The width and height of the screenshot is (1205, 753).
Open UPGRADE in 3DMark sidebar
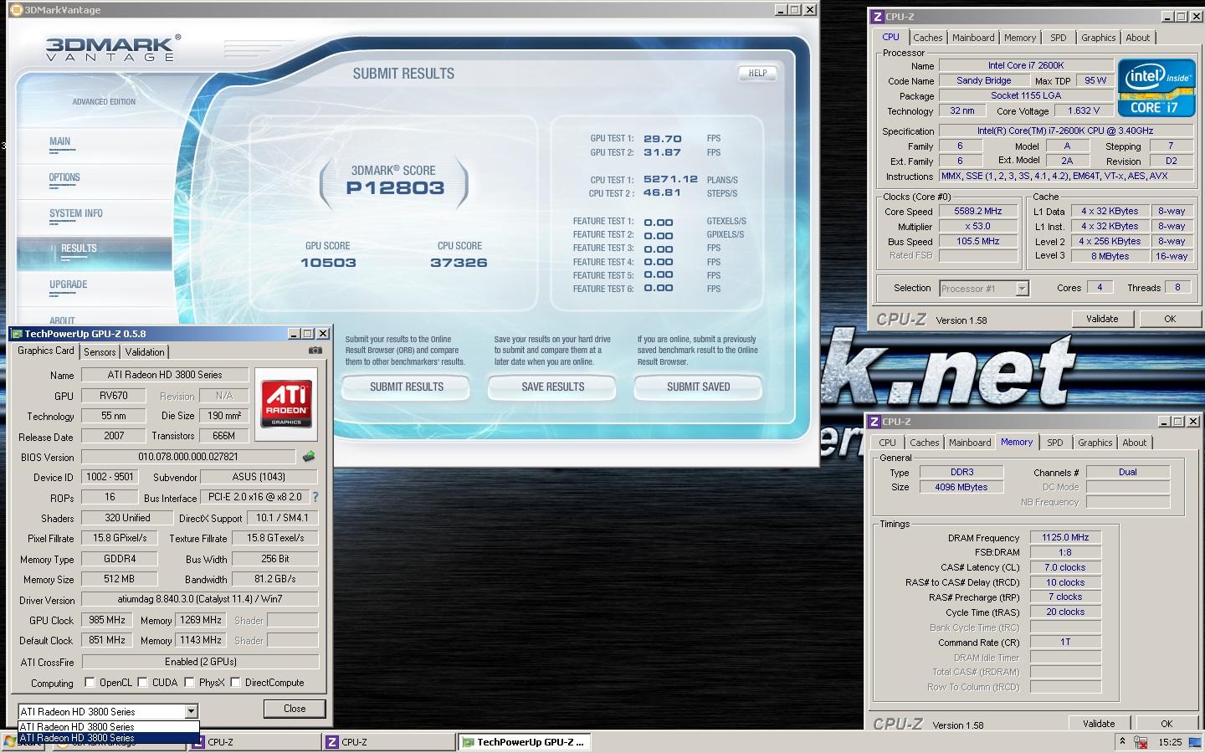(69, 284)
